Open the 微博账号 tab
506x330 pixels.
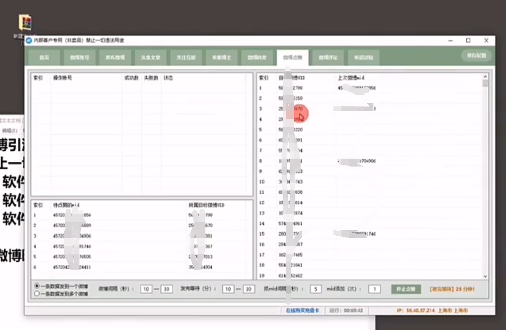79,58
